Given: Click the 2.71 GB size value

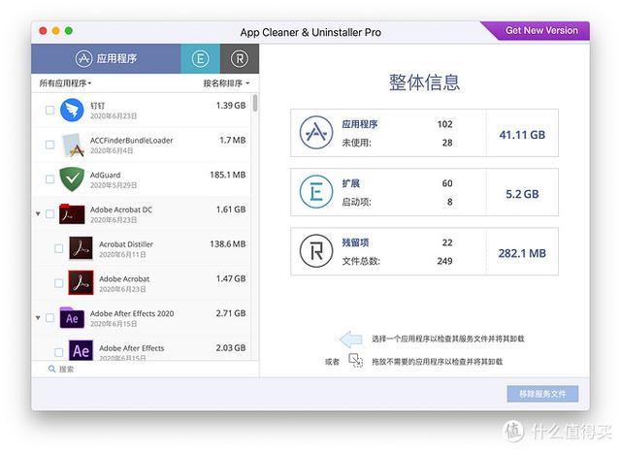Looking at the screenshot, I should click(x=231, y=313).
